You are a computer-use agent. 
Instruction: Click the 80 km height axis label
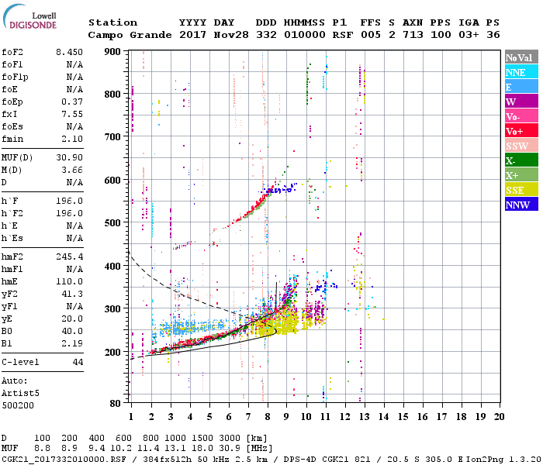coord(116,404)
